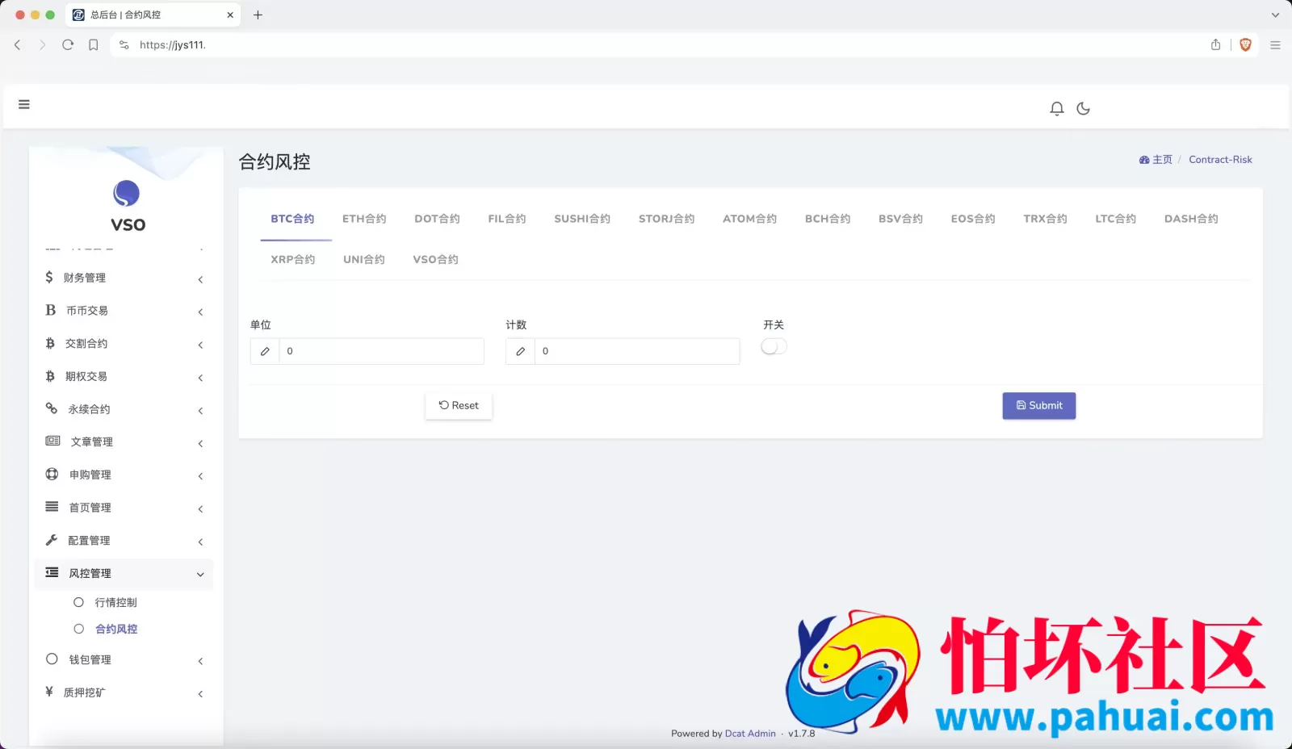Expand 期权交易 menu chevron
The height and width of the screenshot is (749, 1292).
(200, 378)
